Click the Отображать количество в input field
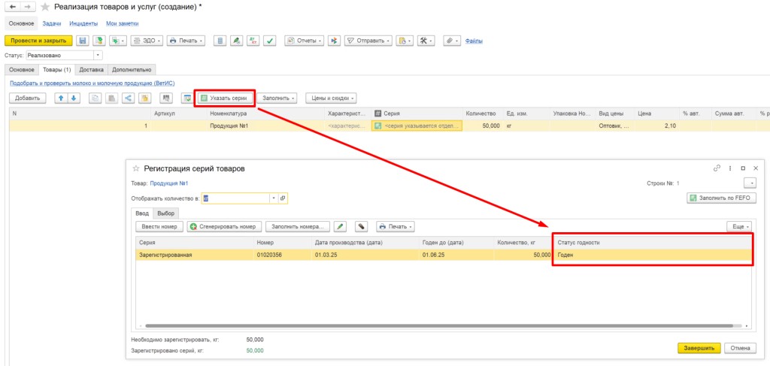The width and height of the screenshot is (770, 366). click(235, 198)
